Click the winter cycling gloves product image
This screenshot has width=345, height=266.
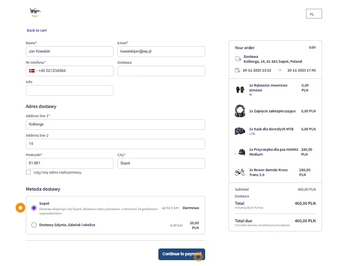(x=239, y=89)
